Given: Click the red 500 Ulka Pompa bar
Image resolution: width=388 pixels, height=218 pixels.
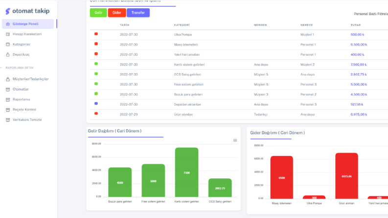Looking at the screenshot, I should [314, 197].
